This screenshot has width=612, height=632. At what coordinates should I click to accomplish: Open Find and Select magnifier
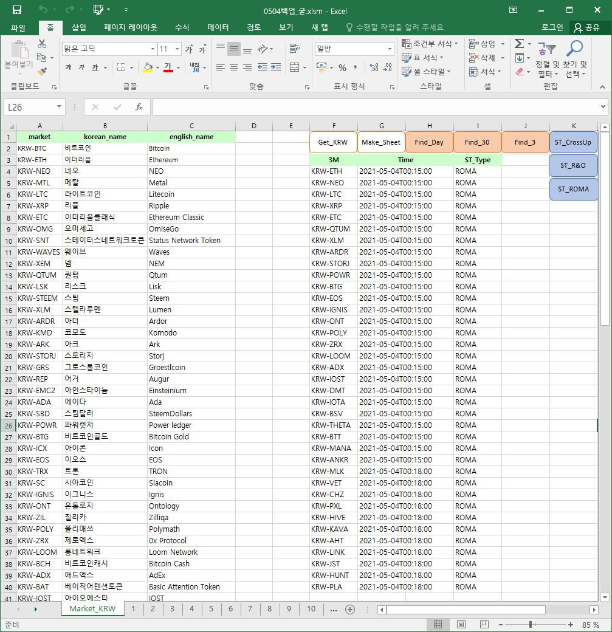pos(574,49)
